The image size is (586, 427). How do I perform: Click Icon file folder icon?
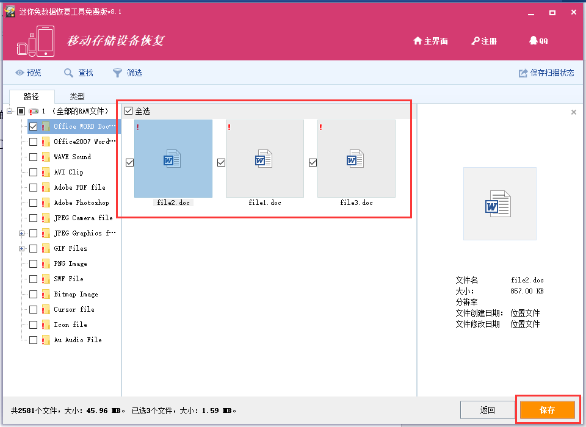tap(46, 325)
